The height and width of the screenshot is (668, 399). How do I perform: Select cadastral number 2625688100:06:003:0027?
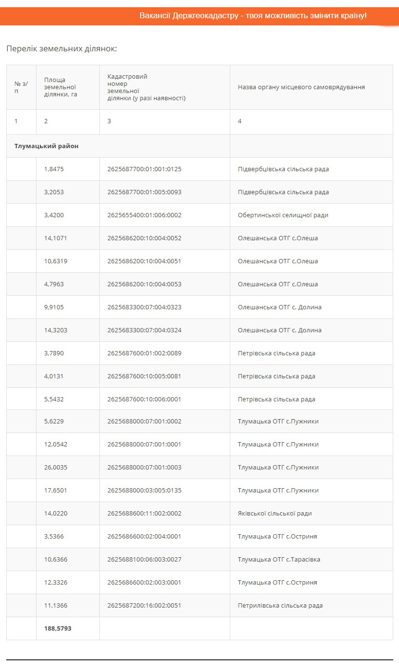(x=144, y=560)
